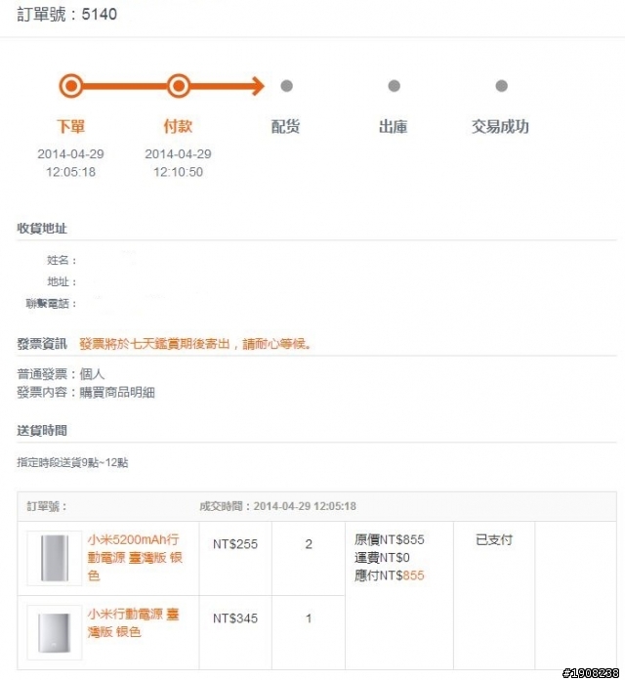Click the 交易成功 step label
The height and width of the screenshot is (681, 625).
point(500,126)
